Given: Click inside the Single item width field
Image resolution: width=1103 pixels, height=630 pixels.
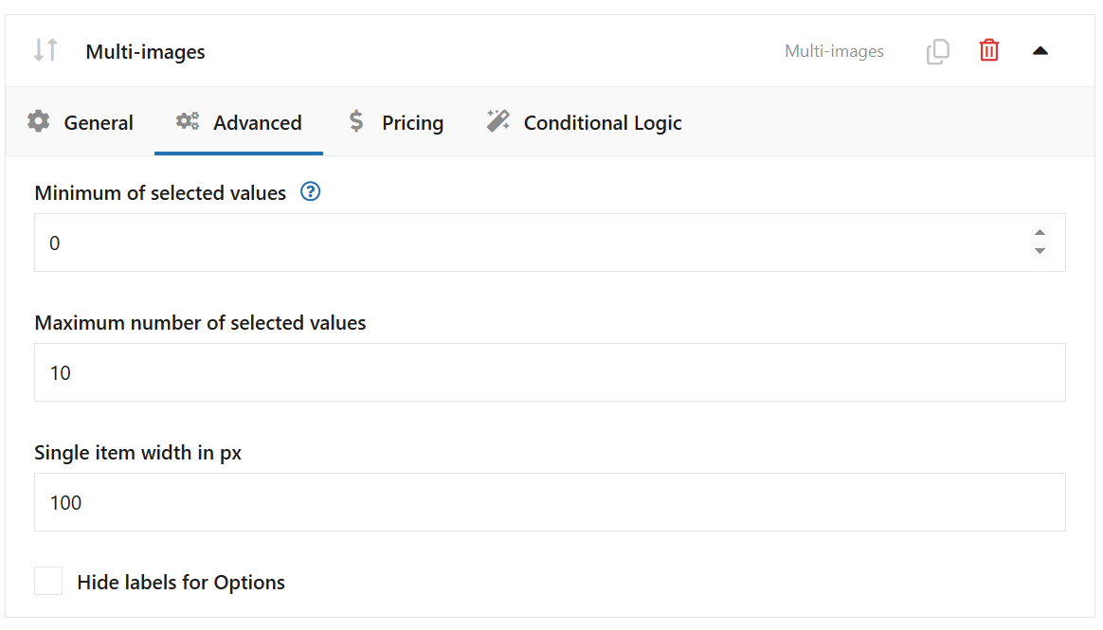Looking at the screenshot, I should click(x=379, y=502).
